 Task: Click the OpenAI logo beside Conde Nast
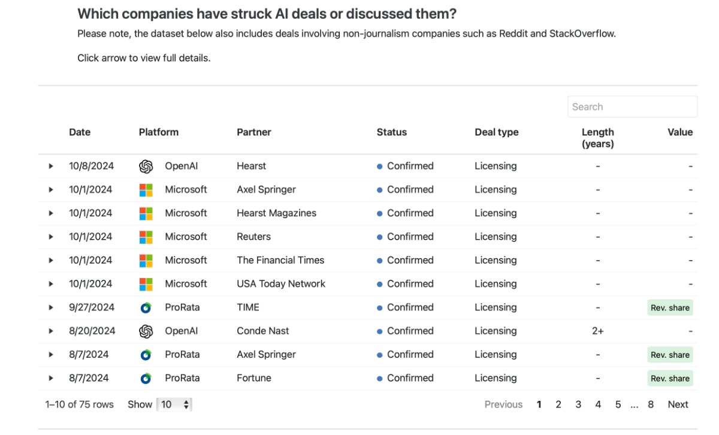(x=146, y=331)
